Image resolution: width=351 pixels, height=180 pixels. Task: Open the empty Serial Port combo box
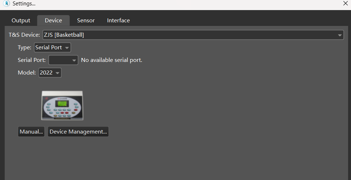pyautogui.click(x=63, y=60)
